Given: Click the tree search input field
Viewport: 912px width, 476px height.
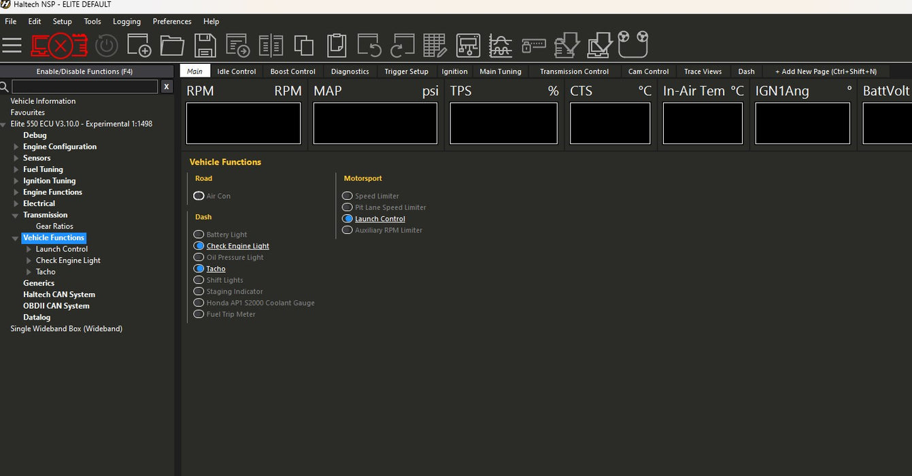Looking at the screenshot, I should (84, 86).
